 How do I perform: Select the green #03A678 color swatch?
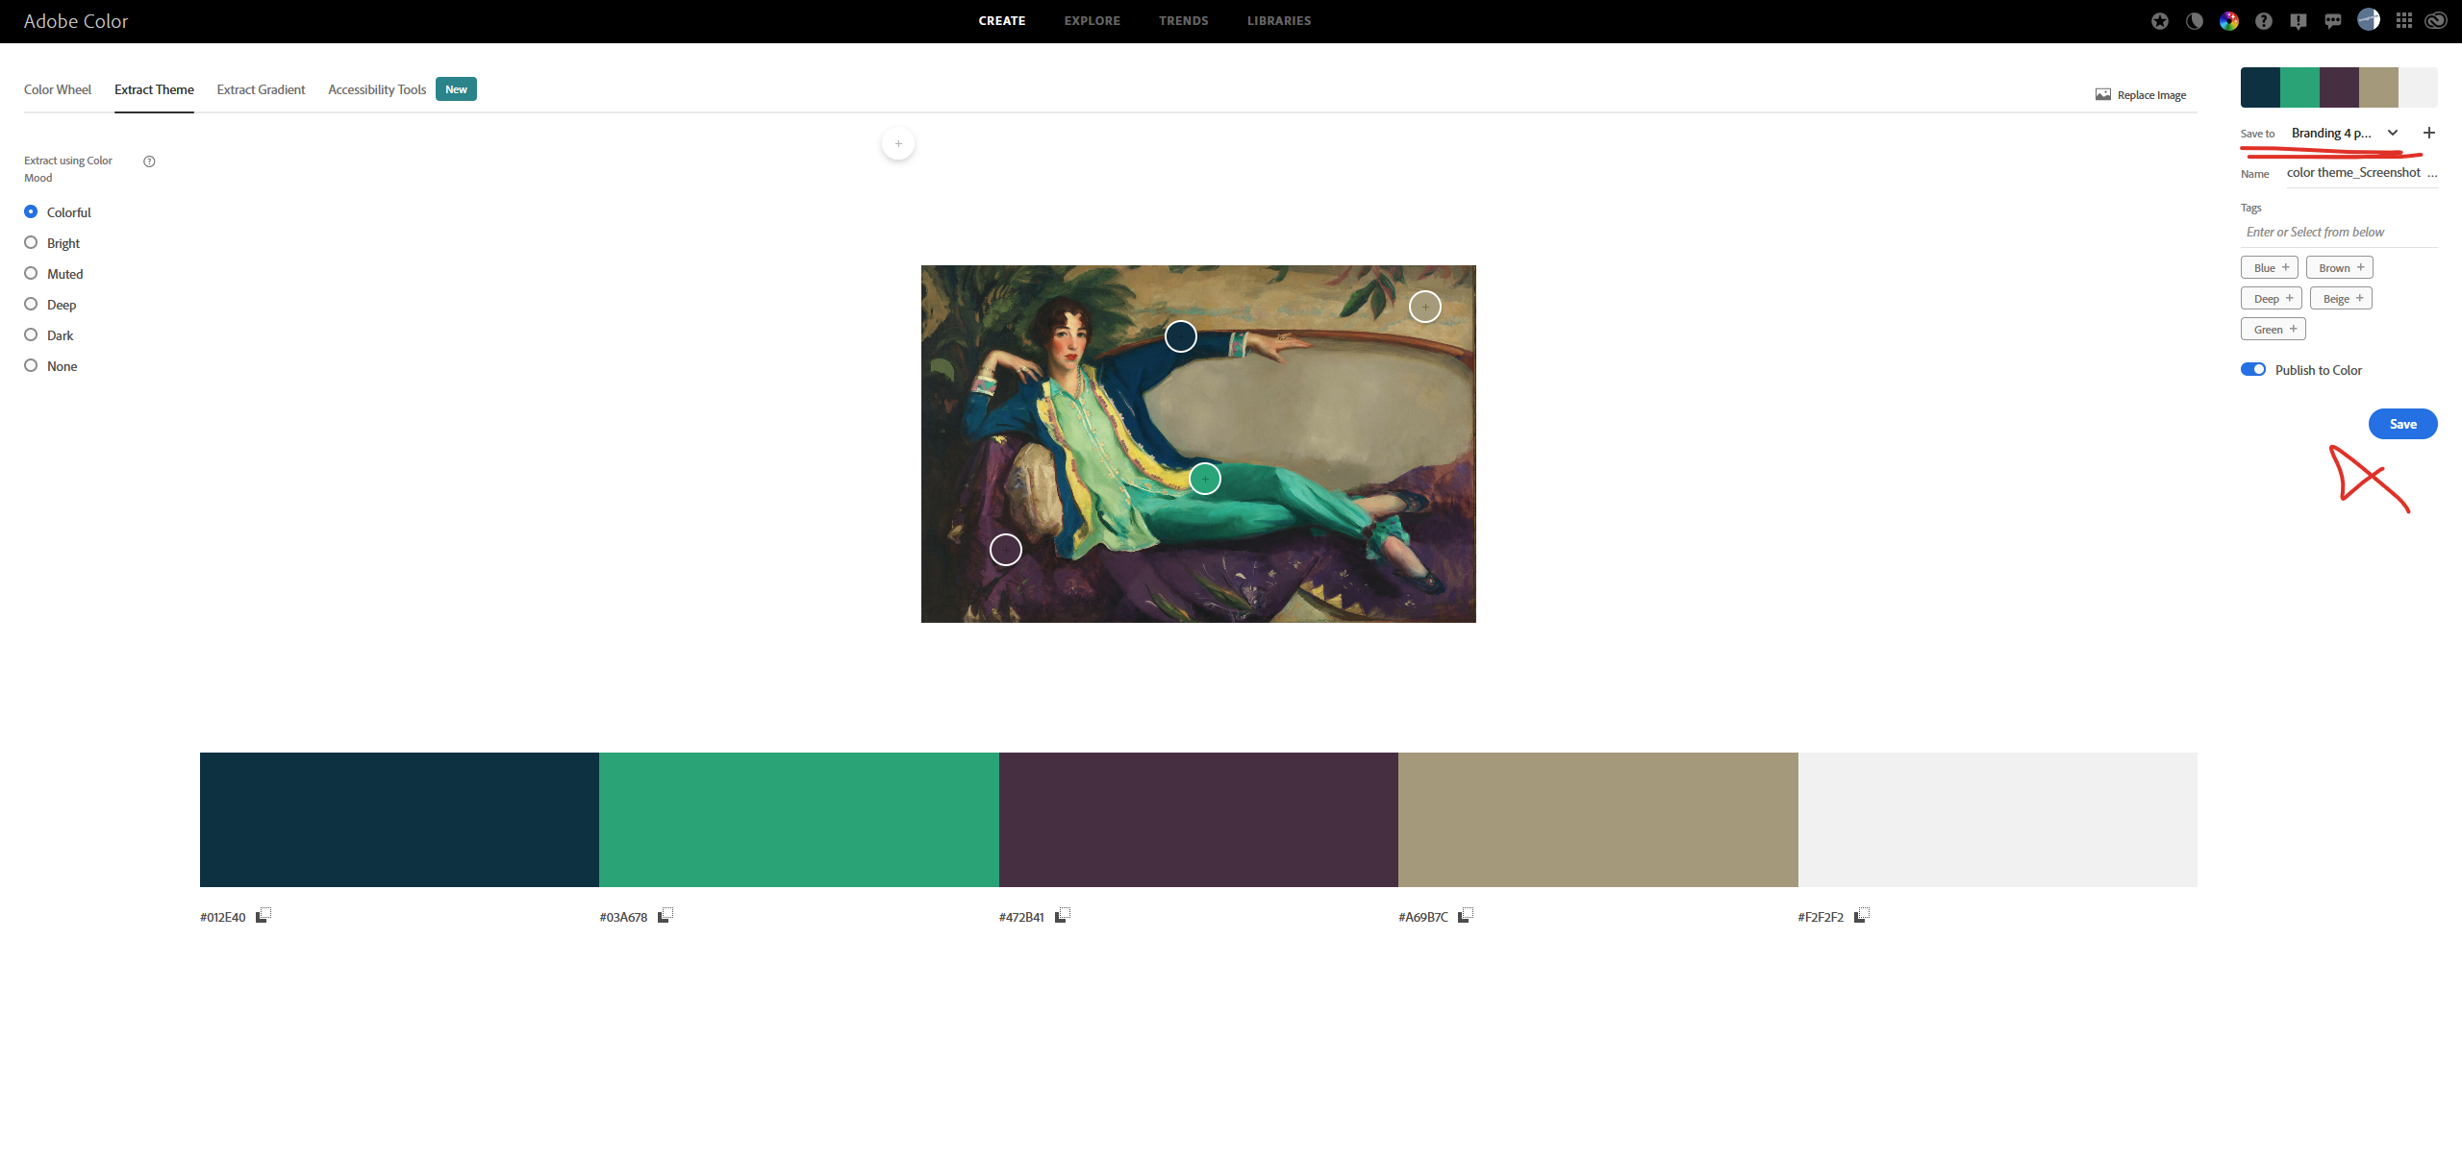tap(798, 819)
